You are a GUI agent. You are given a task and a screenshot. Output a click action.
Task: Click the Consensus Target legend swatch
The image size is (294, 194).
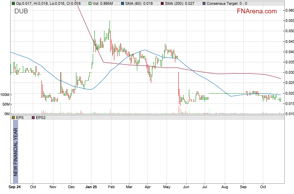(204, 3)
